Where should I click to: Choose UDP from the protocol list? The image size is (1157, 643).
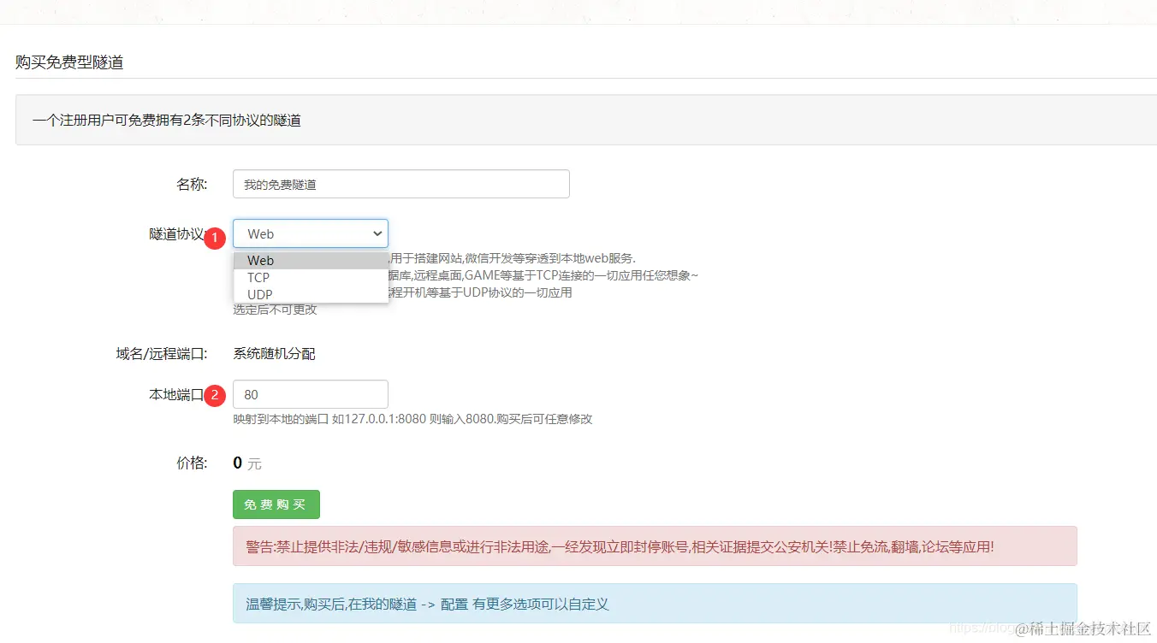(311, 294)
